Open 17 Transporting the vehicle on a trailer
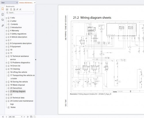Viewport: 144px width, 118px height. (22, 77)
